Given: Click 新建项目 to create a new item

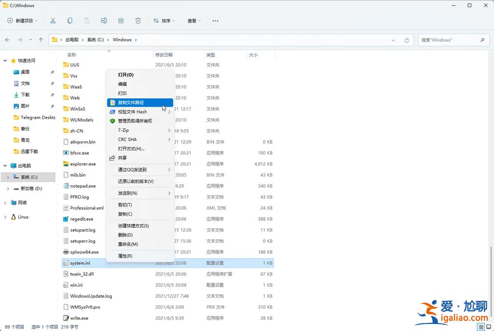Looking at the screenshot, I should [22, 21].
